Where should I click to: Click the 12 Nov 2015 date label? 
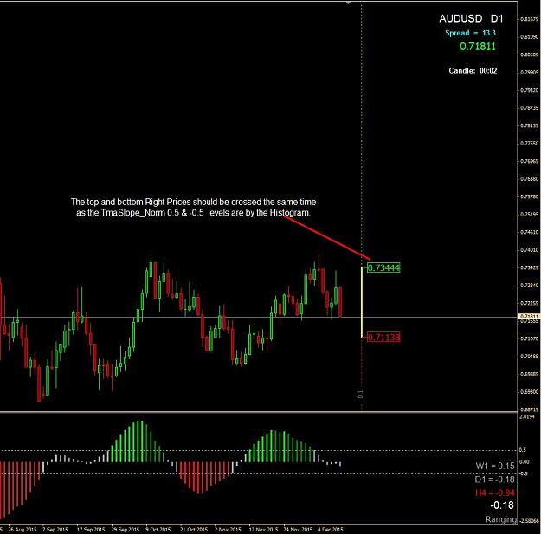pyautogui.click(x=263, y=530)
